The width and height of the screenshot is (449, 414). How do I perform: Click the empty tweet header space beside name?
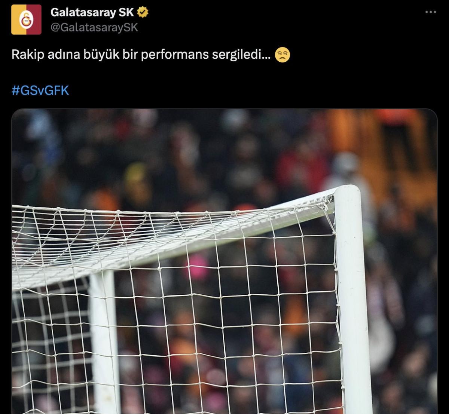284,19
